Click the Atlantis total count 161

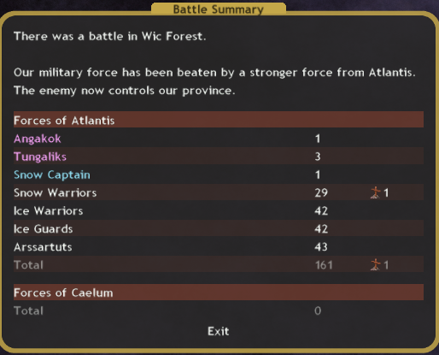(x=324, y=265)
